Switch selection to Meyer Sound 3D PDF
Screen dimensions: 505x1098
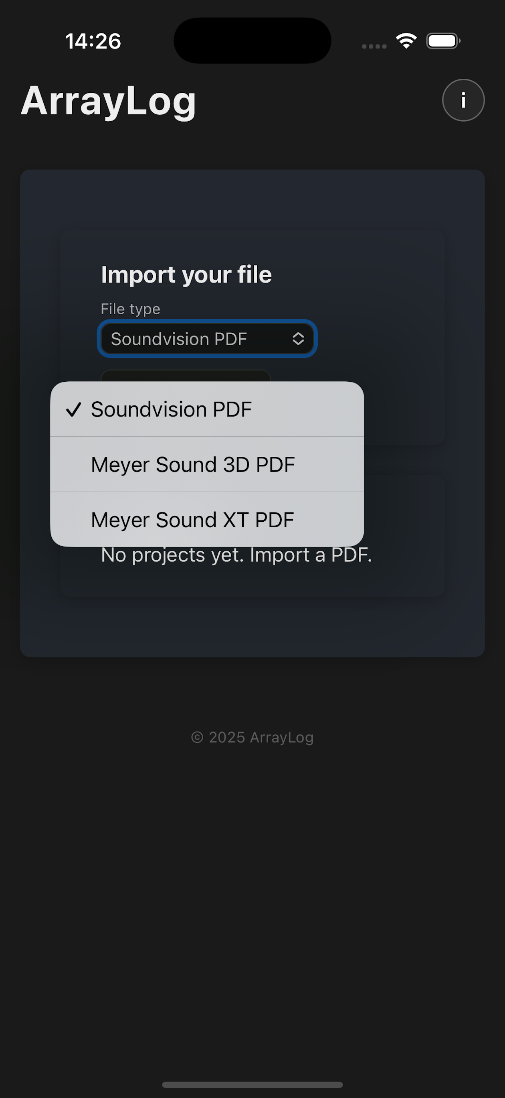point(192,464)
